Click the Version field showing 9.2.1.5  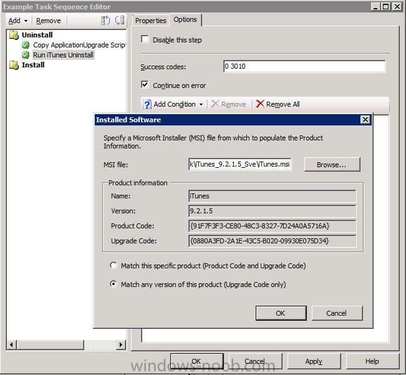click(x=273, y=211)
